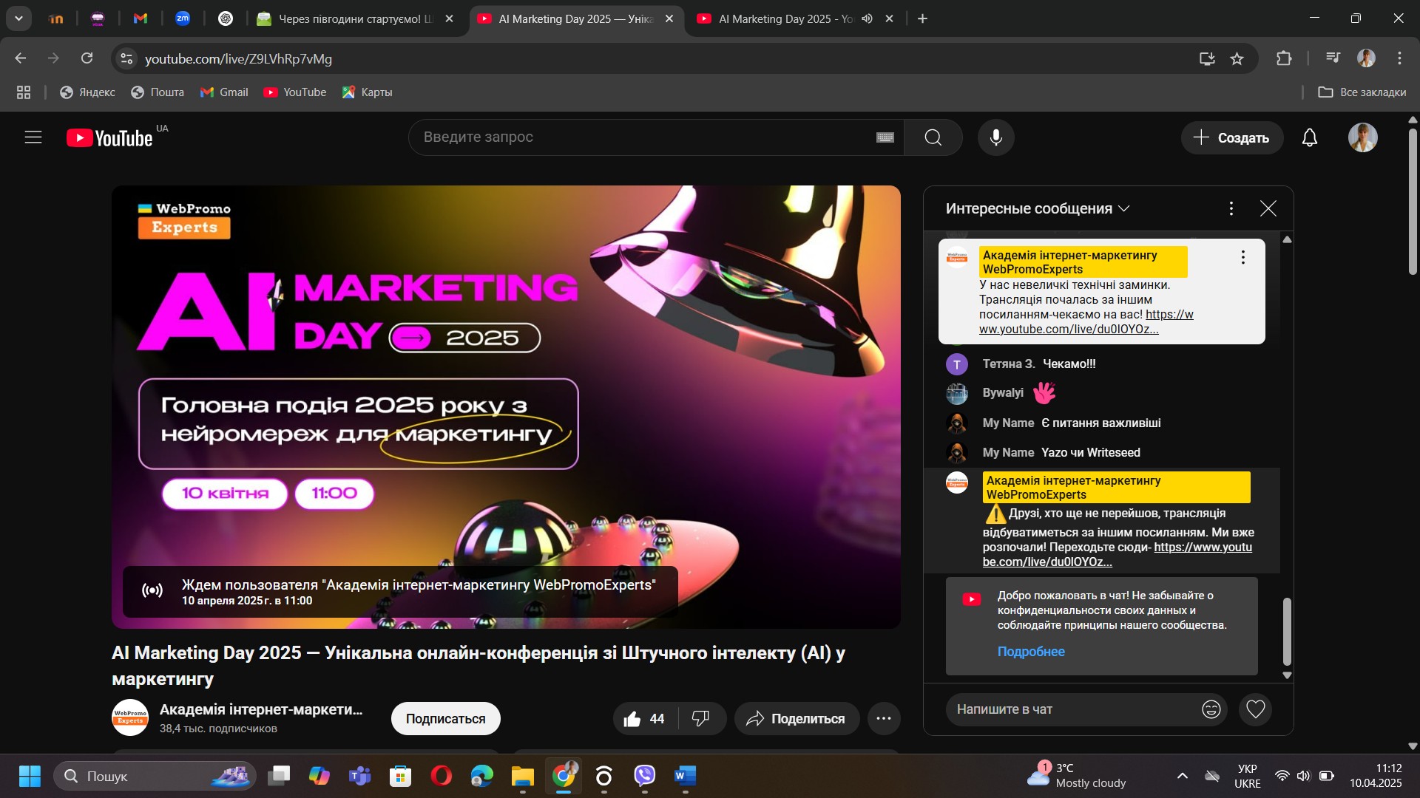The height and width of the screenshot is (798, 1420).
Task: Open the YouTube hamburger guide menu
Action: pyautogui.click(x=33, y=137)
